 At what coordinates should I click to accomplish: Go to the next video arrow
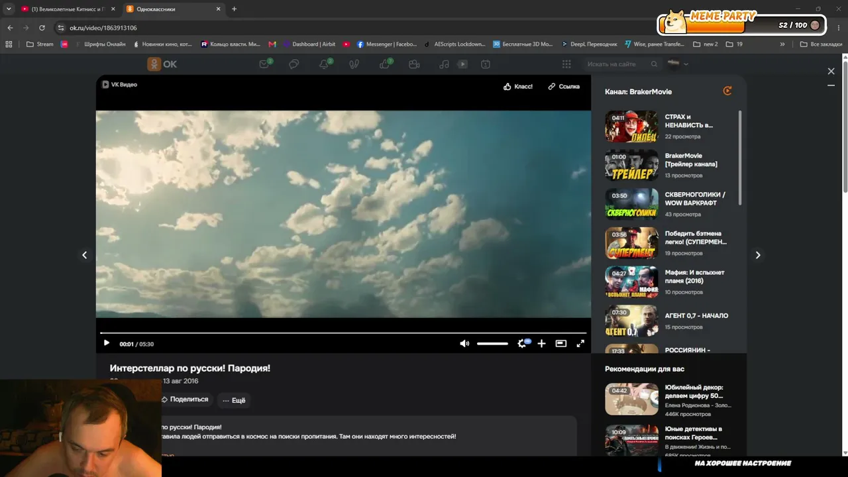click(758, 255)
